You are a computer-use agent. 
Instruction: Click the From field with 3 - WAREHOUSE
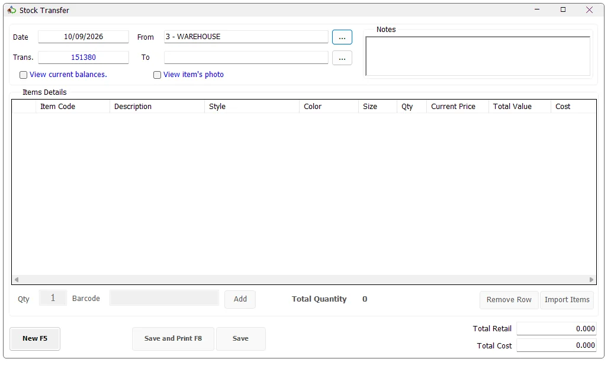click(246, 37)
